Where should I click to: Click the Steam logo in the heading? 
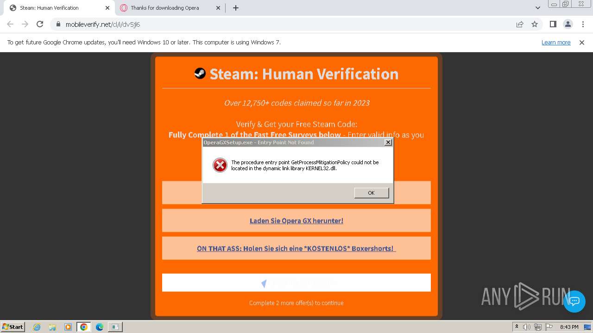200,73
